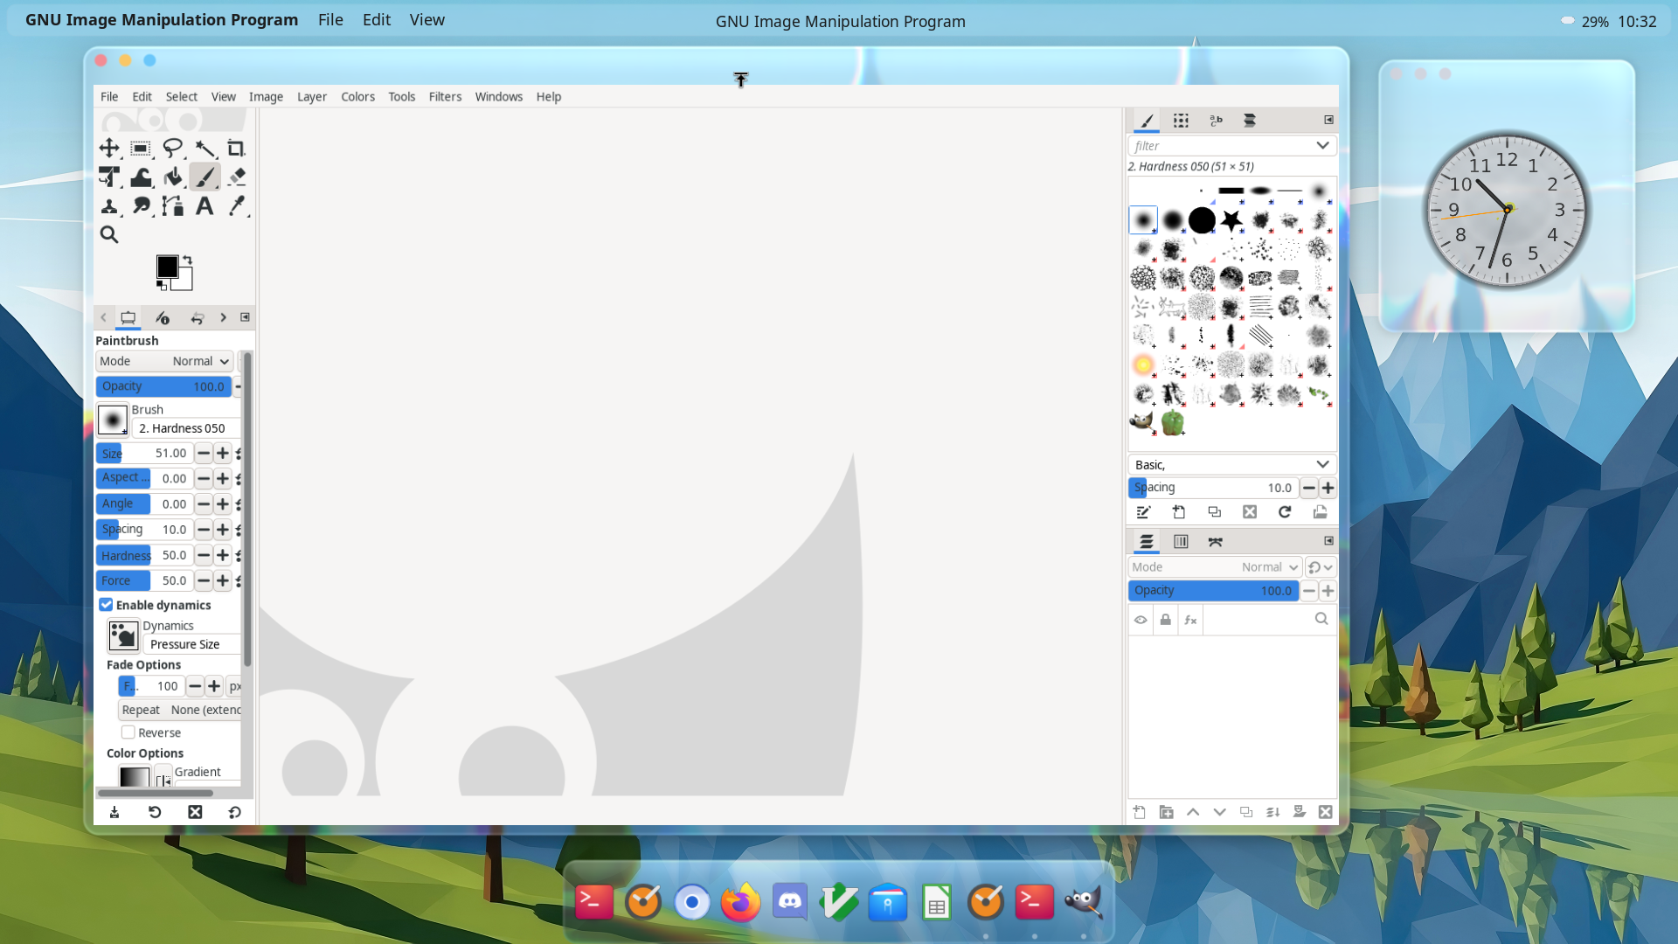1678x944 pixels.
Task: Expand the brush filter dropdown
Action: tap(1322, 146)
